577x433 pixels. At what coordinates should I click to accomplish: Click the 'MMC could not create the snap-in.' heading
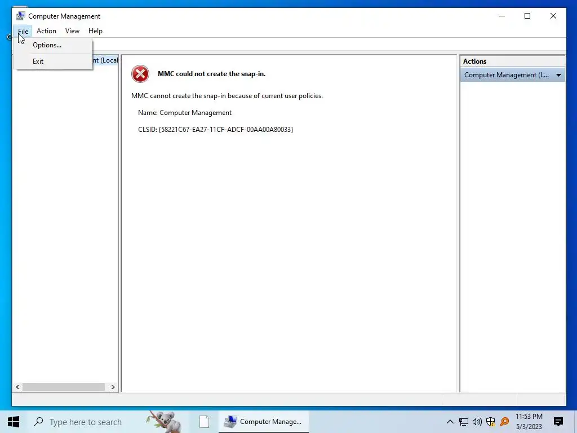tap(212, 74)
